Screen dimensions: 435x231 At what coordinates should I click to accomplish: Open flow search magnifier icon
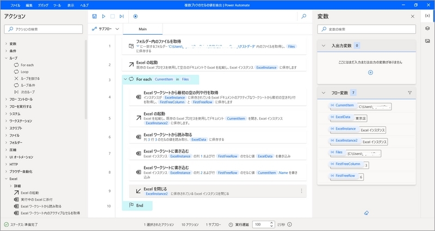click(x=304, y=16)
